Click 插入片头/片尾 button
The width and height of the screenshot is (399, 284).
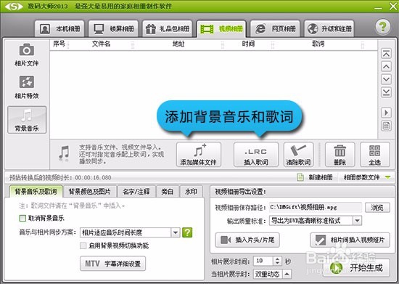(247, 240)
